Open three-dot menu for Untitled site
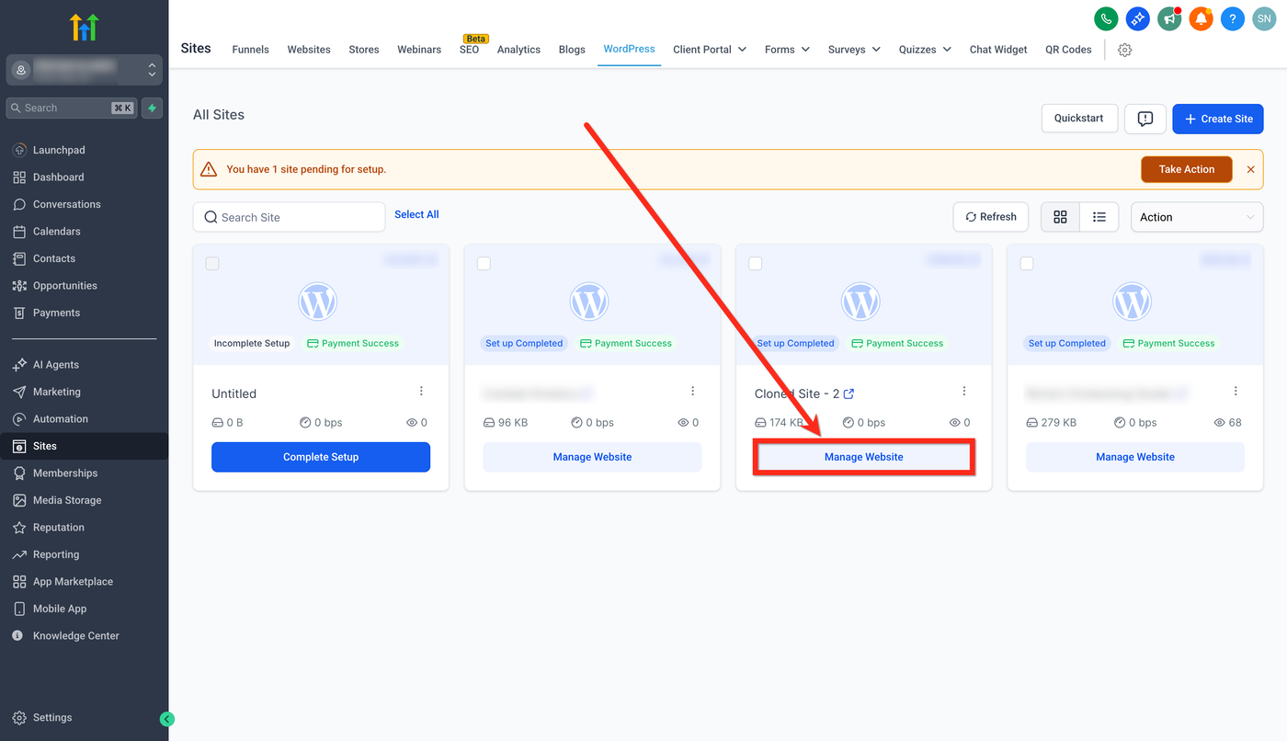Screen dimensions: 1287x741 (x=422, y=391)
